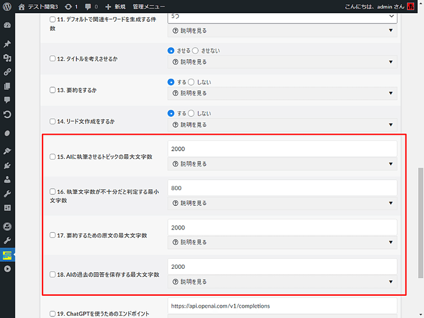This screenshot has height=318, width=424.
Task: Open 管理メニュー in the admin bar
Action: click(x=149, y=6)
